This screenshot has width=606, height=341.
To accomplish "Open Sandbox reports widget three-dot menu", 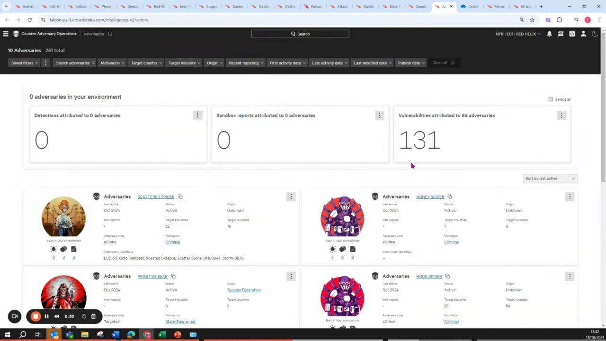I will click(379, 115).
